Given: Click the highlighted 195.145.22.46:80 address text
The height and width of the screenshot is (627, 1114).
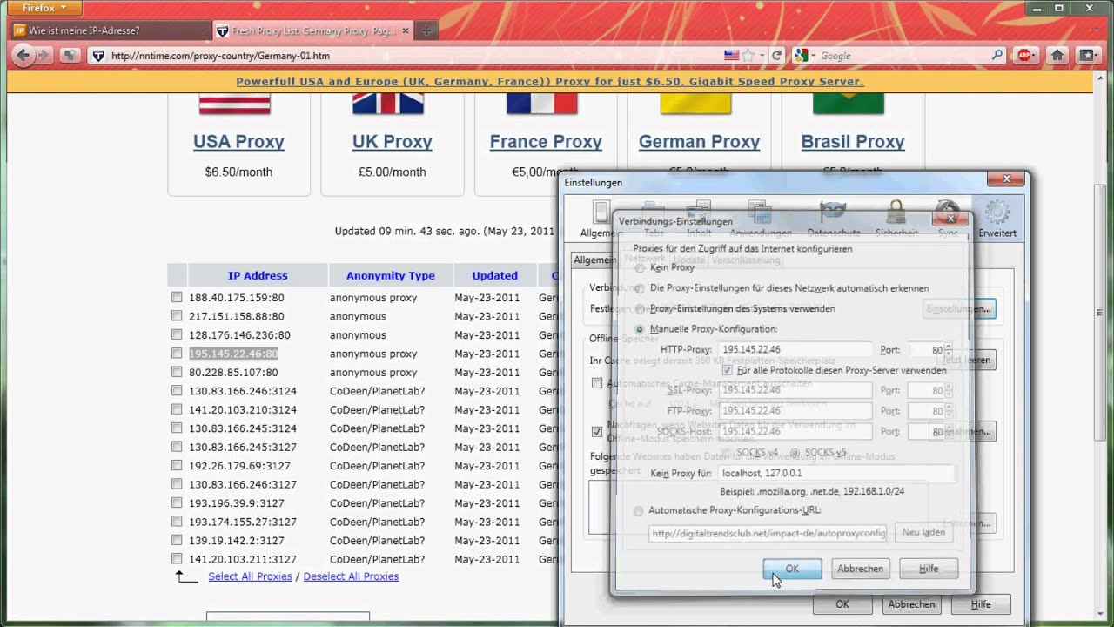Looking at the screenshot, I should (x=233, y=354).
